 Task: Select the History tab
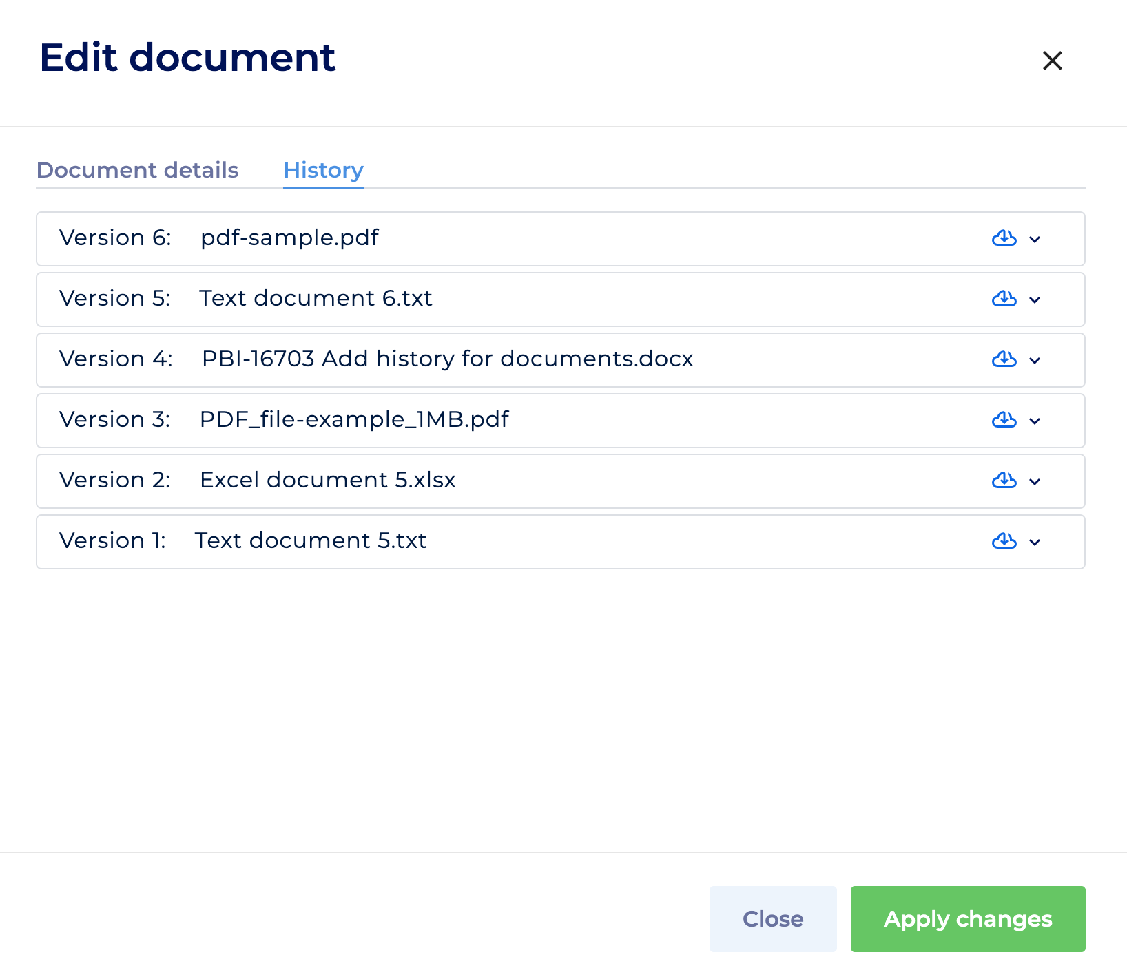click(x=323, y=170)
